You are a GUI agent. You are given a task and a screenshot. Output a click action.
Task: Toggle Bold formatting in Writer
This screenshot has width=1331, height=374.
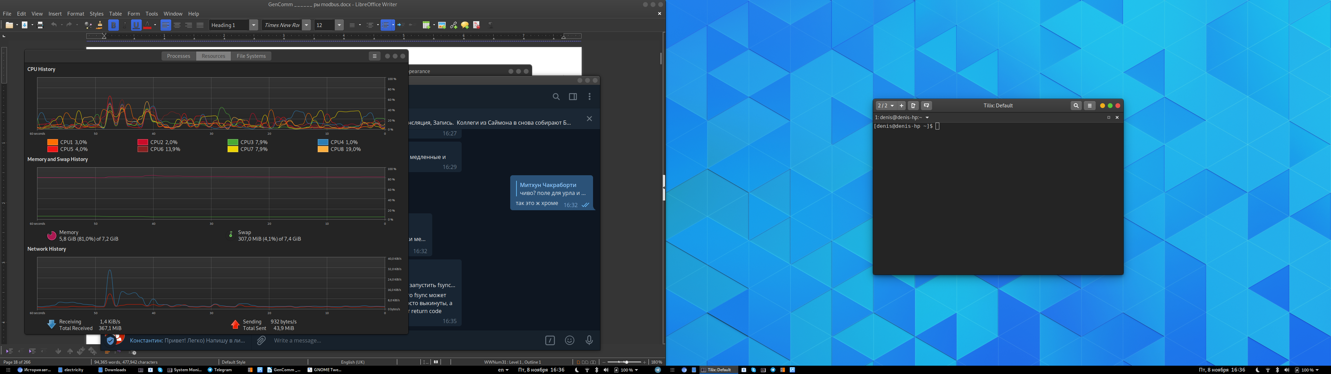(x=114, y=25)
